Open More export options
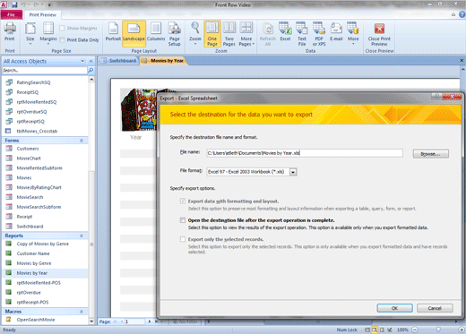The image size is (466, 334). pos(353,33)
